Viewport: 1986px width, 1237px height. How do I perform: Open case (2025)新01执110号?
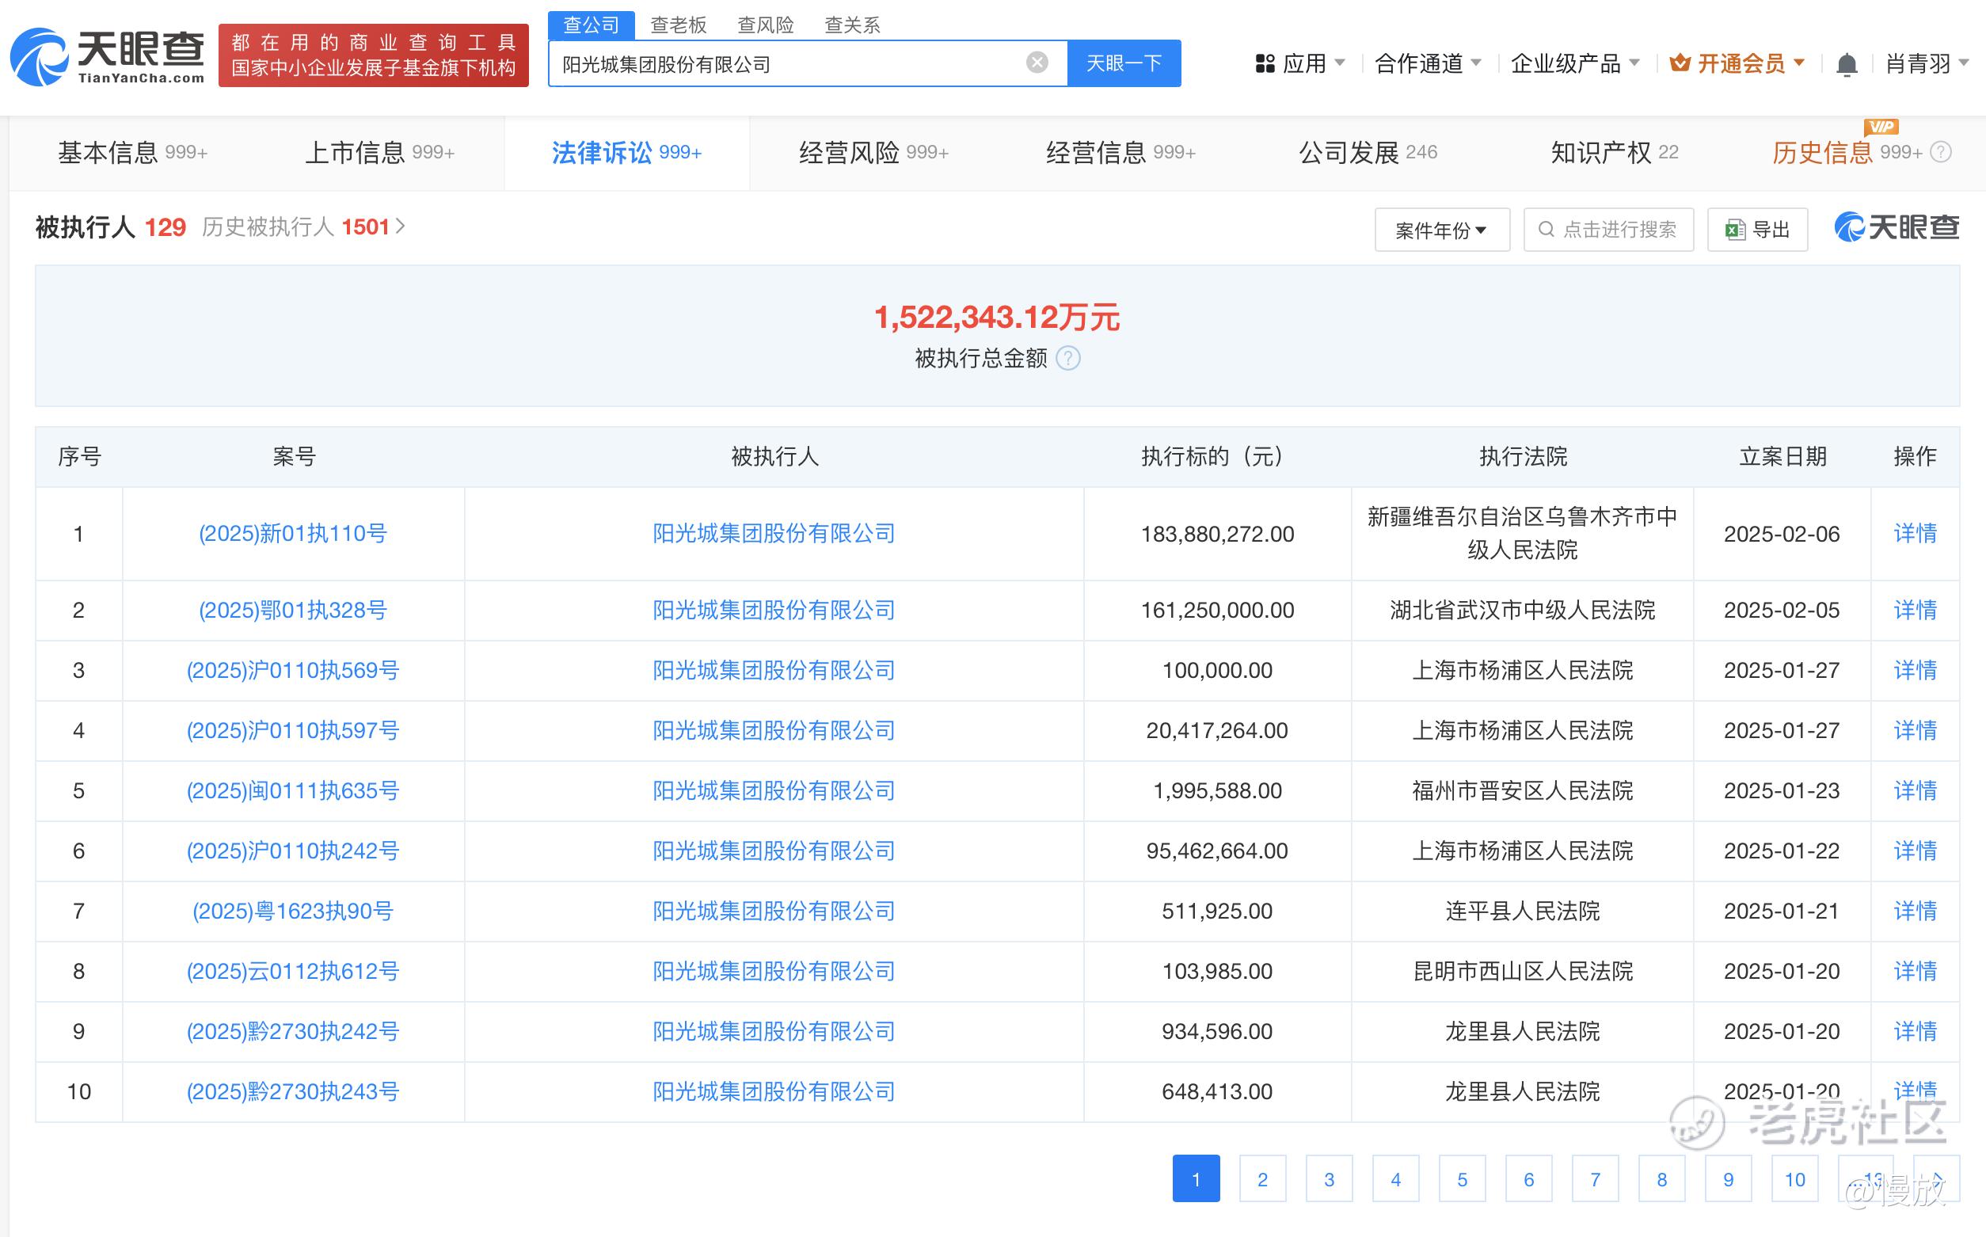tap(293, 535)
